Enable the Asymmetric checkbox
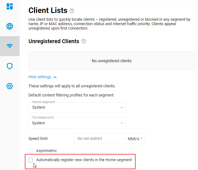The height and width of the screenshot is (170, 198). point(31,151)
